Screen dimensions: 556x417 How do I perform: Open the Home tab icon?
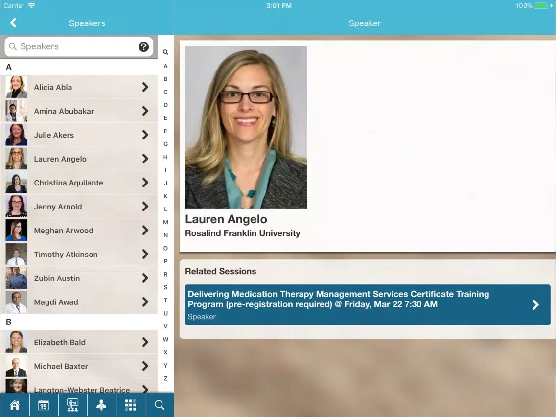point(15,405)
